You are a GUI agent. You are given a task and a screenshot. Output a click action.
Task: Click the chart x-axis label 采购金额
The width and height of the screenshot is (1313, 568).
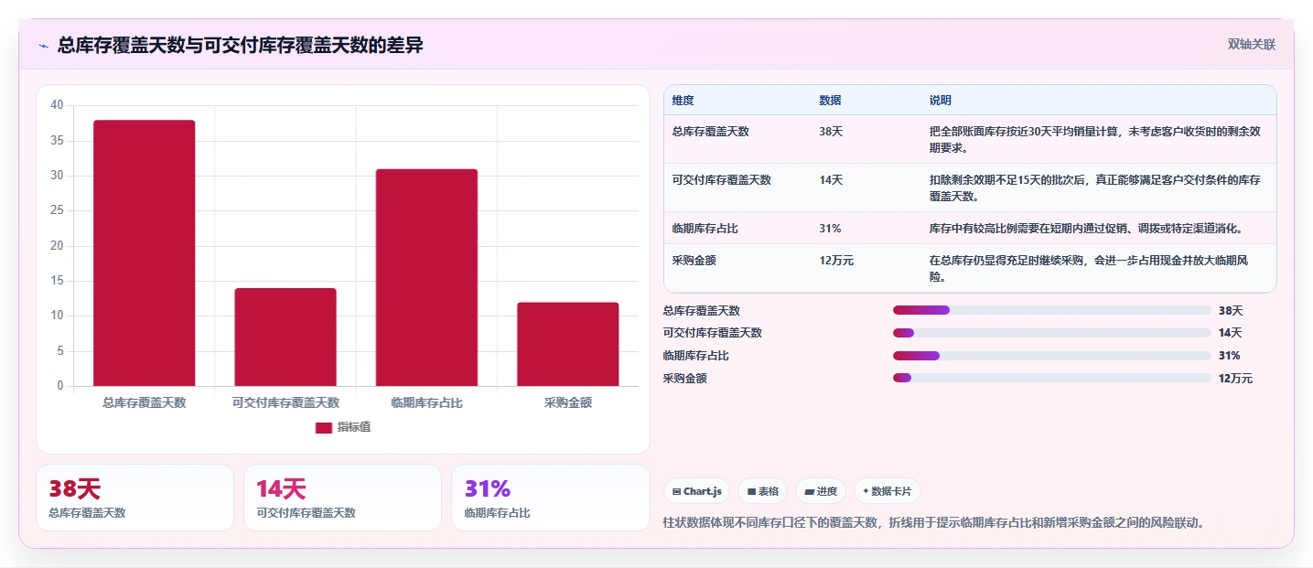[x=567, y=402]
